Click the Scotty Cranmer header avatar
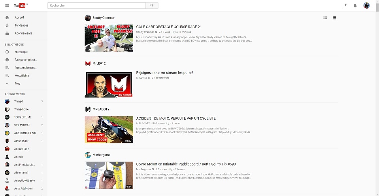 coord(88,18)
